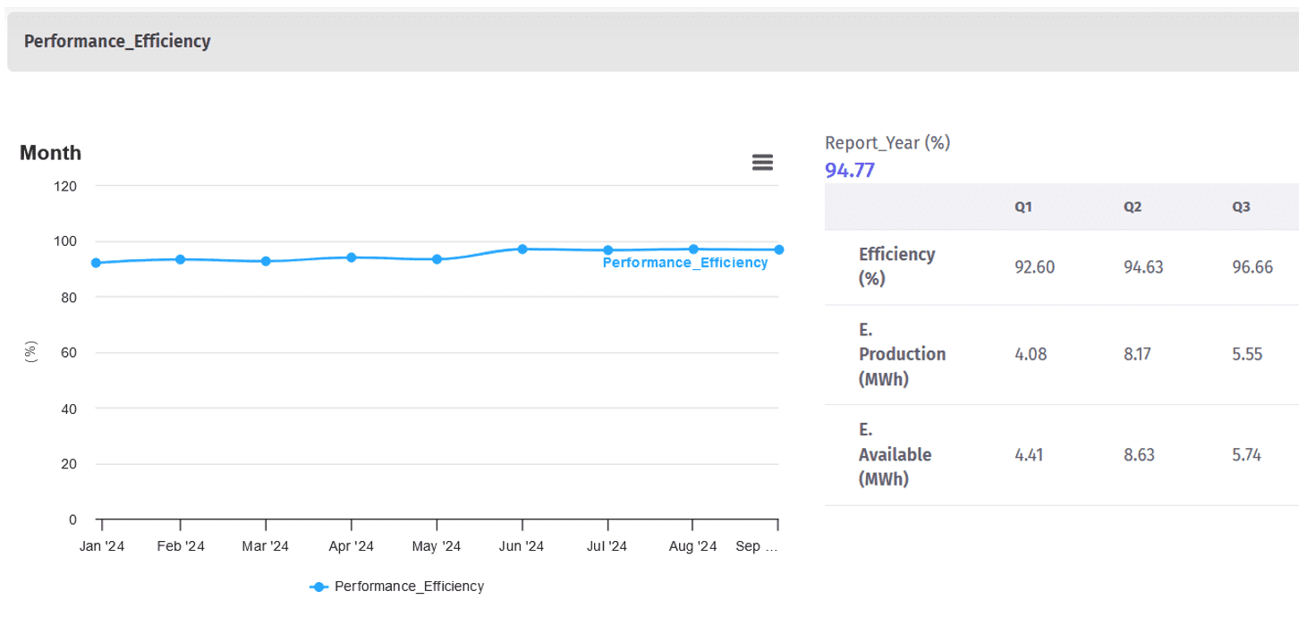Click the Q3 column header

1241,207
